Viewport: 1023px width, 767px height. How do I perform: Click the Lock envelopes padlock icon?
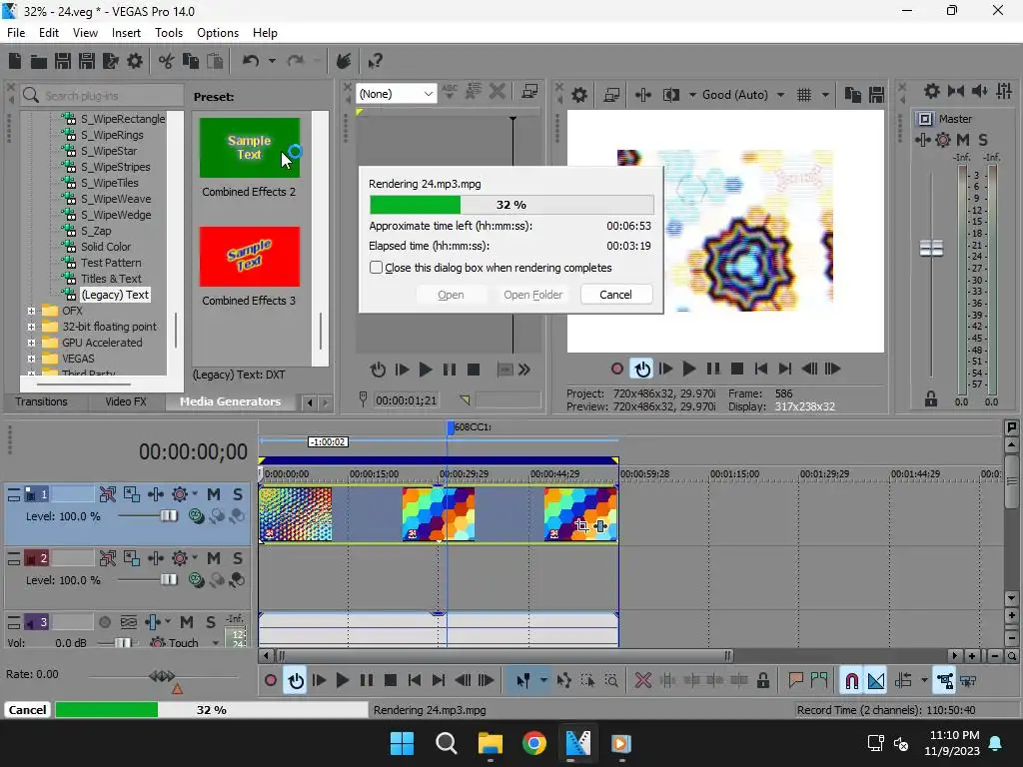[762, 681]
